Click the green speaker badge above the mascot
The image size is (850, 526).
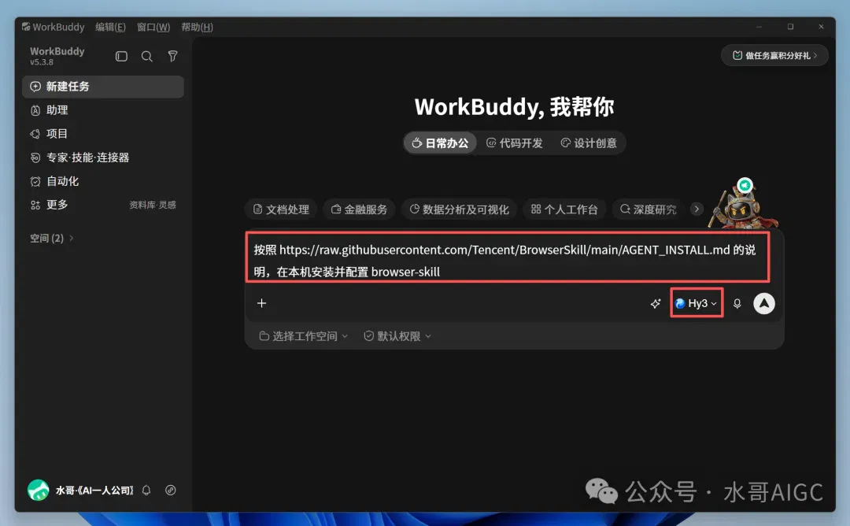(x=745, y=186)
